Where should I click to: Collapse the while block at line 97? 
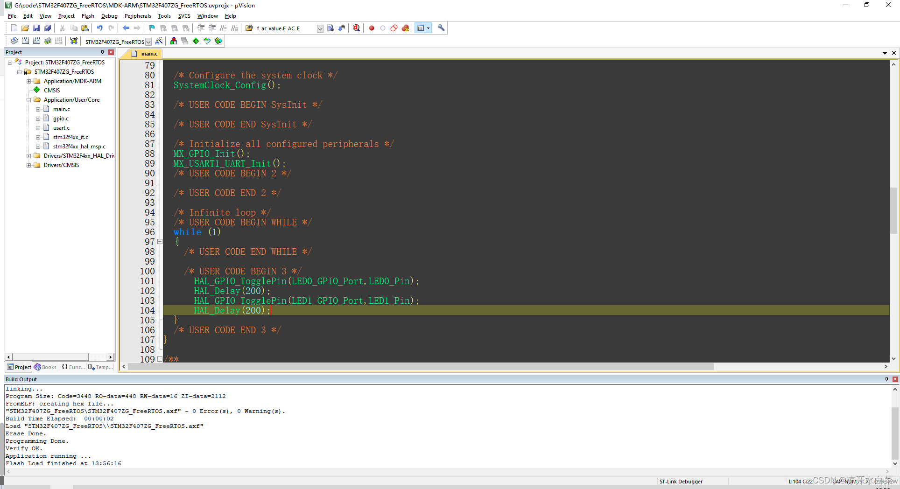click(x=160, y=242)
